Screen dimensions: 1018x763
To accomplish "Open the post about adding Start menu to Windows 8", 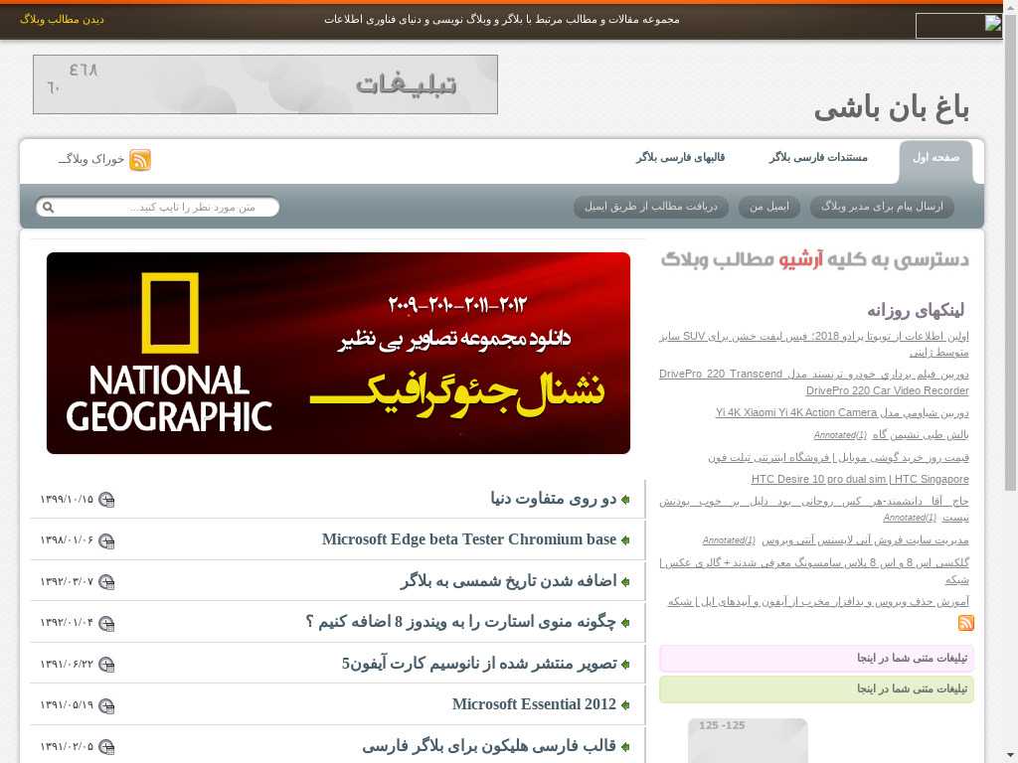I will [461, 622].
